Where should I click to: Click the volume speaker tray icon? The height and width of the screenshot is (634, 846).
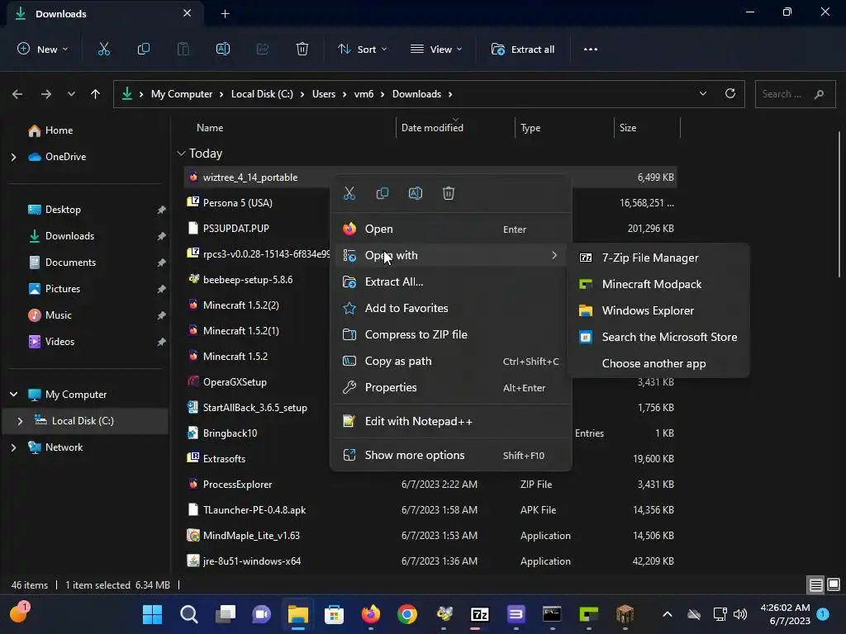[x=740, y=614]
